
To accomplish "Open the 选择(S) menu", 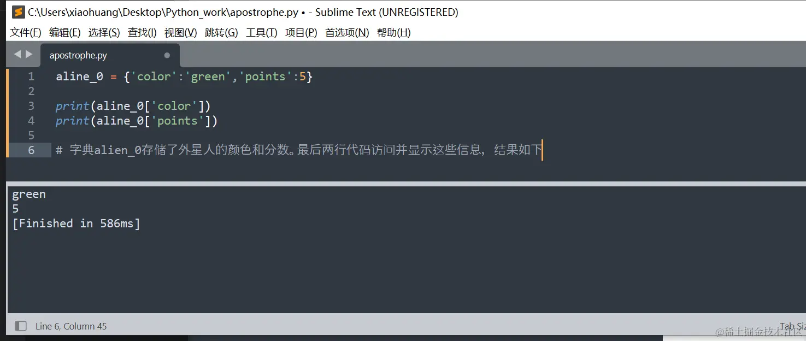I will [x=104, y=33].
